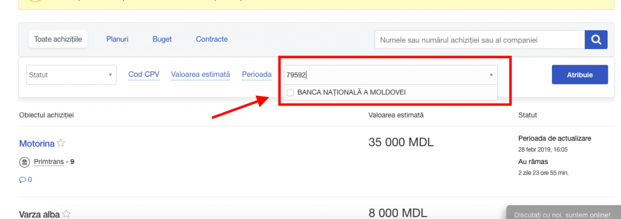The width and height of the screenshot is (621, 219).
Task: Tick the BANCA NAȚIONALĂ A MOLDOVEI checkbox
Action: [290, 93]
